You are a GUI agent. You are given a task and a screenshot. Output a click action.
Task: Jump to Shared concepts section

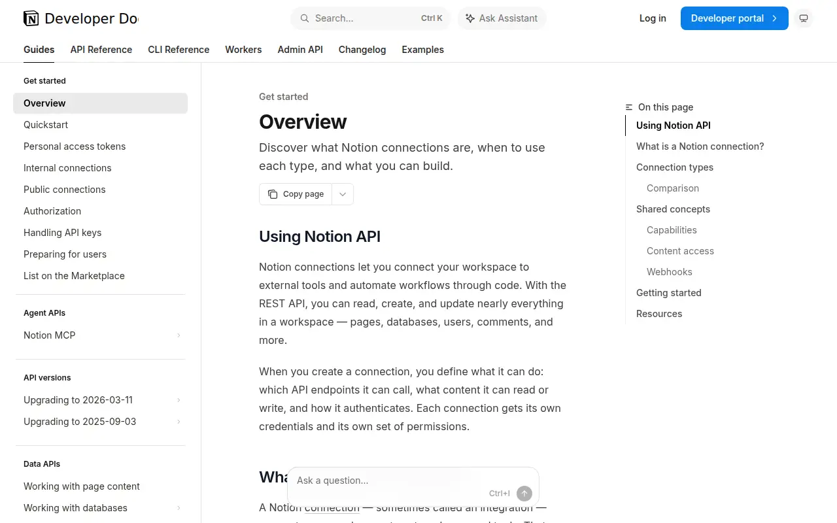(x=673, y=209)
